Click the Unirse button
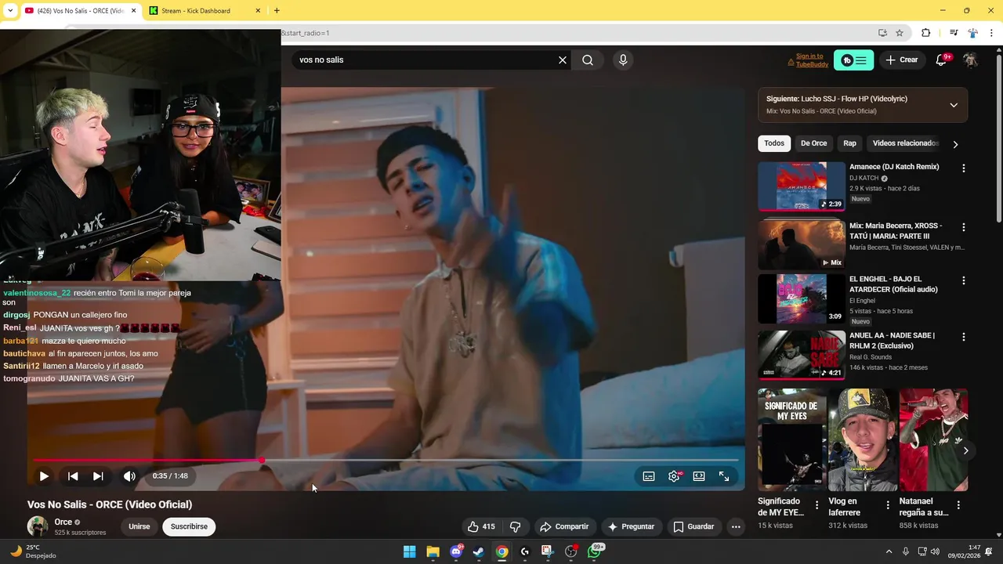 (139, 526)
